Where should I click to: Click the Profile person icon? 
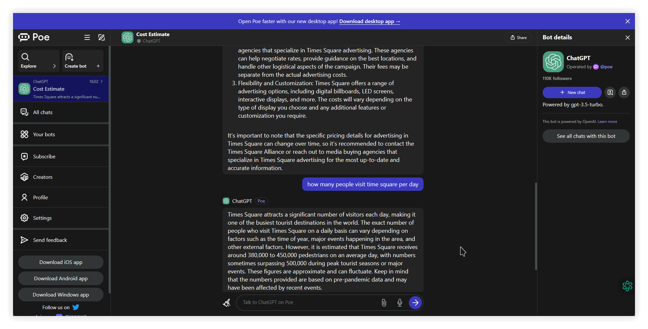24,197
